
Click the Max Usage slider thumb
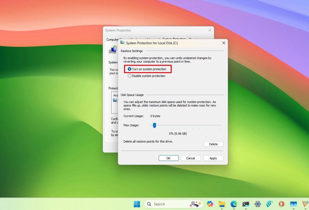pos(155,125)
